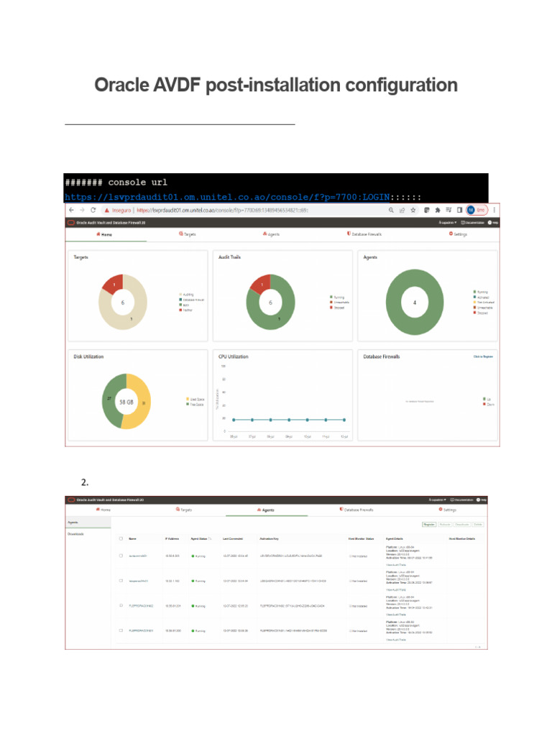The image size is (552, 736).
Task: Check the second agent row checkbox
Action: [121, 581]
